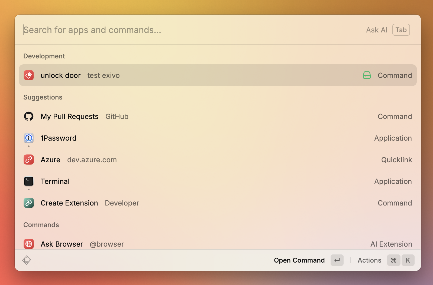The height and width of the screenshot is (285, 433).
Task: Click the GitHub subtitle text
Action: click(117, 117)
